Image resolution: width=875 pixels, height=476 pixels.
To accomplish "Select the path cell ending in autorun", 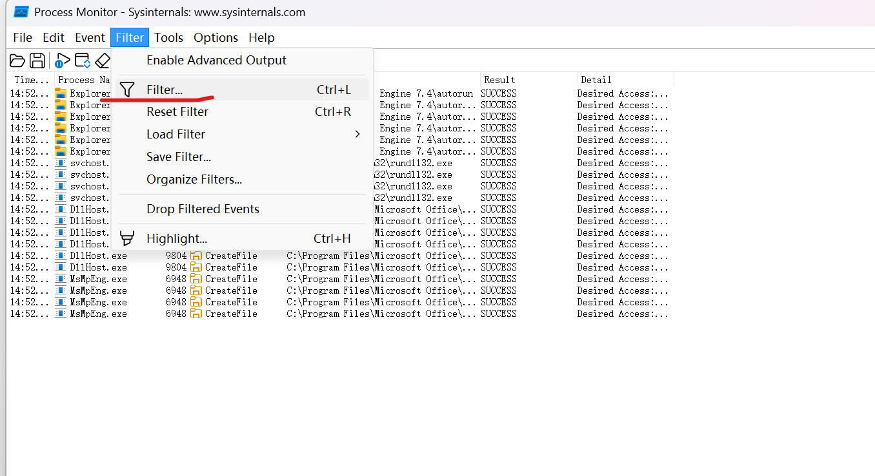I will [x=427, y=93].
